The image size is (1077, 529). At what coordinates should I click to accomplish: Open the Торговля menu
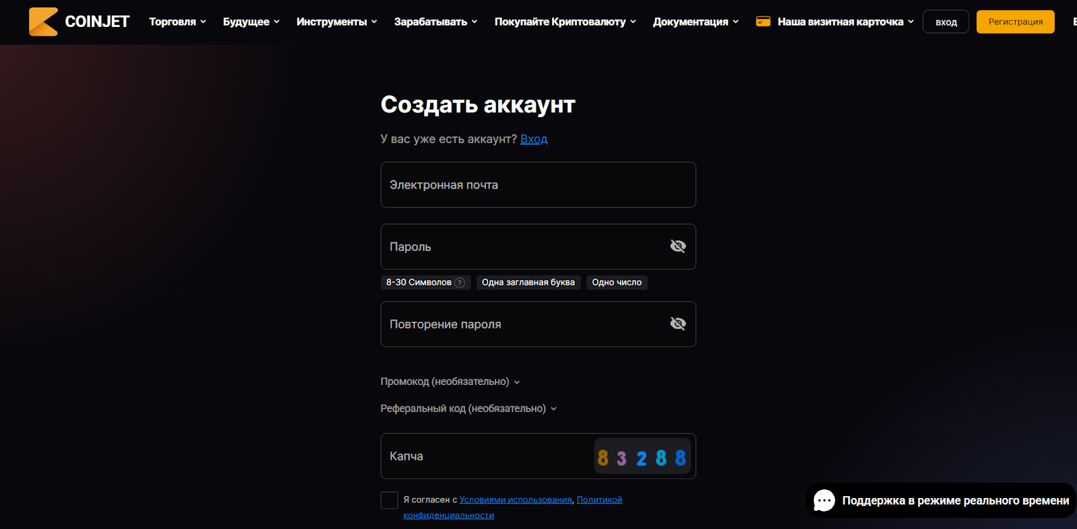(x=178, y=22)
